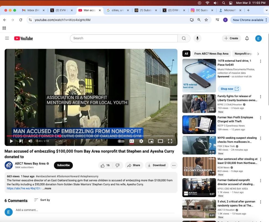The image size is (269, 222).
Task: Play the video with the play button
Action: click(x=11, y=141)
